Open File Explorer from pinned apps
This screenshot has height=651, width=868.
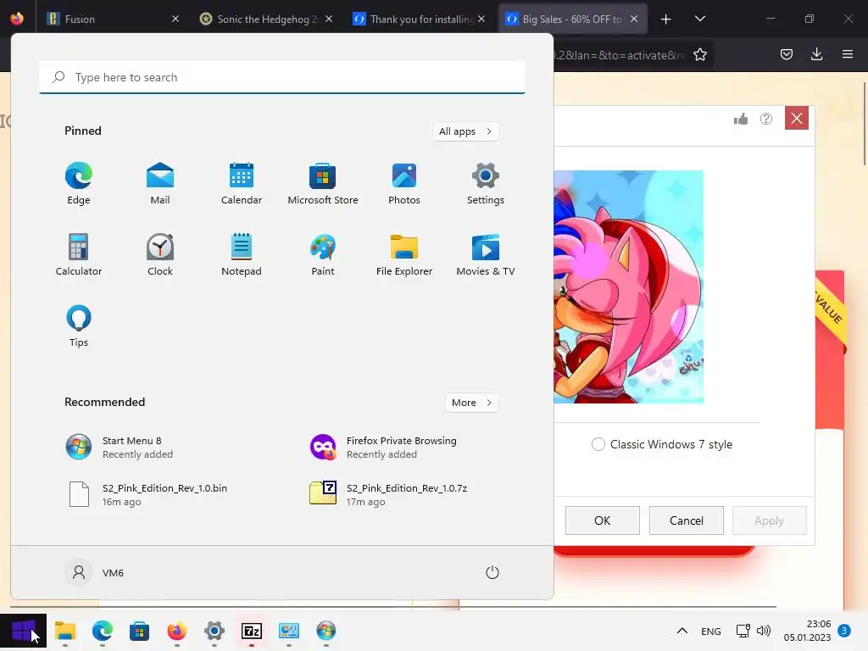point(404,254)
